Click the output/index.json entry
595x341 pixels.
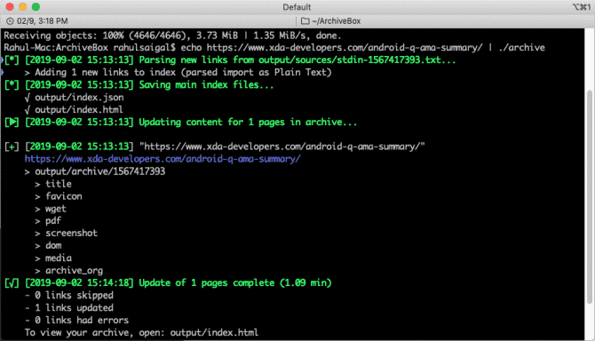click(74, 98)
